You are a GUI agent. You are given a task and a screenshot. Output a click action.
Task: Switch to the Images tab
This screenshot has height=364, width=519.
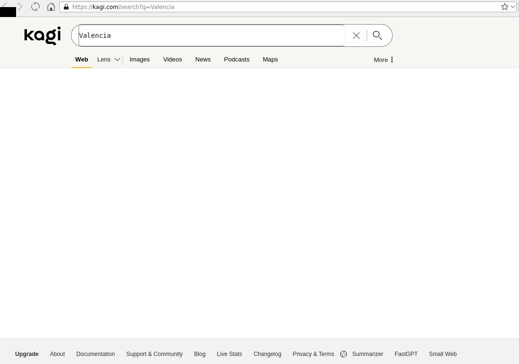[x=140, y=60]
